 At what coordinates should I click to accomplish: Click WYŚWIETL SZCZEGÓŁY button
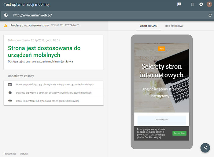click(65, 25)
